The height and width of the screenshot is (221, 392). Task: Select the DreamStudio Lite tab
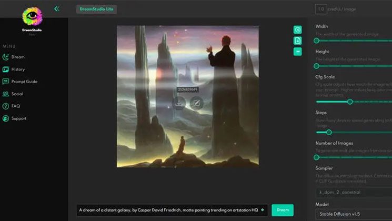(96, 9)
